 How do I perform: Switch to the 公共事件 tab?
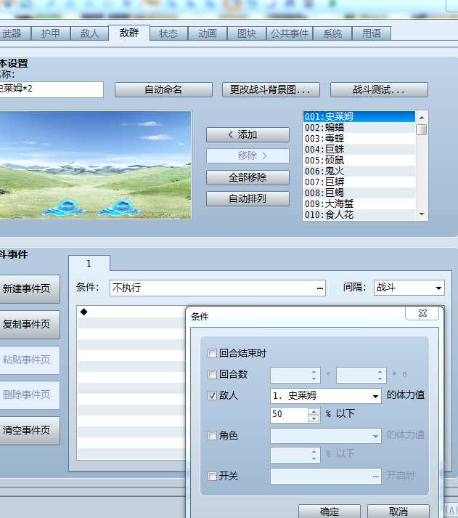(x=290, y=33)
